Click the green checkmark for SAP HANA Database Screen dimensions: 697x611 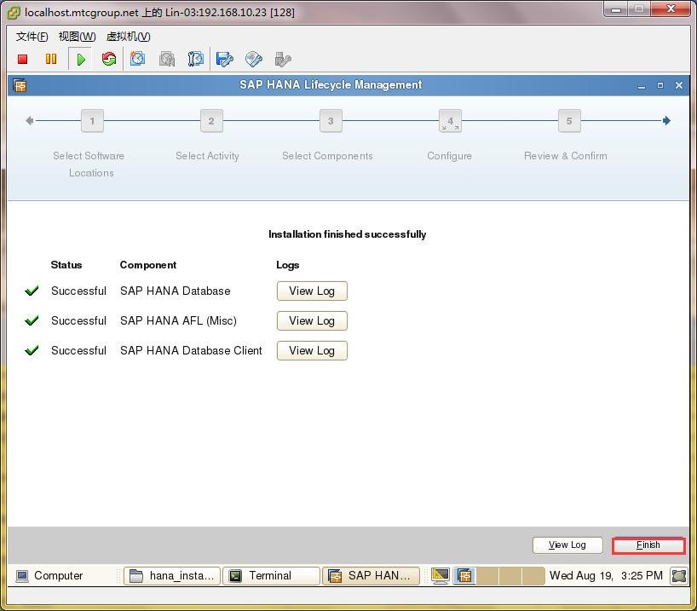32,291
